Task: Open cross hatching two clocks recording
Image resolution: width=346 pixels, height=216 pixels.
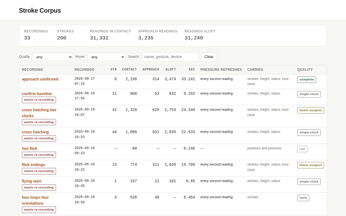Action: (x=39, y=113)
